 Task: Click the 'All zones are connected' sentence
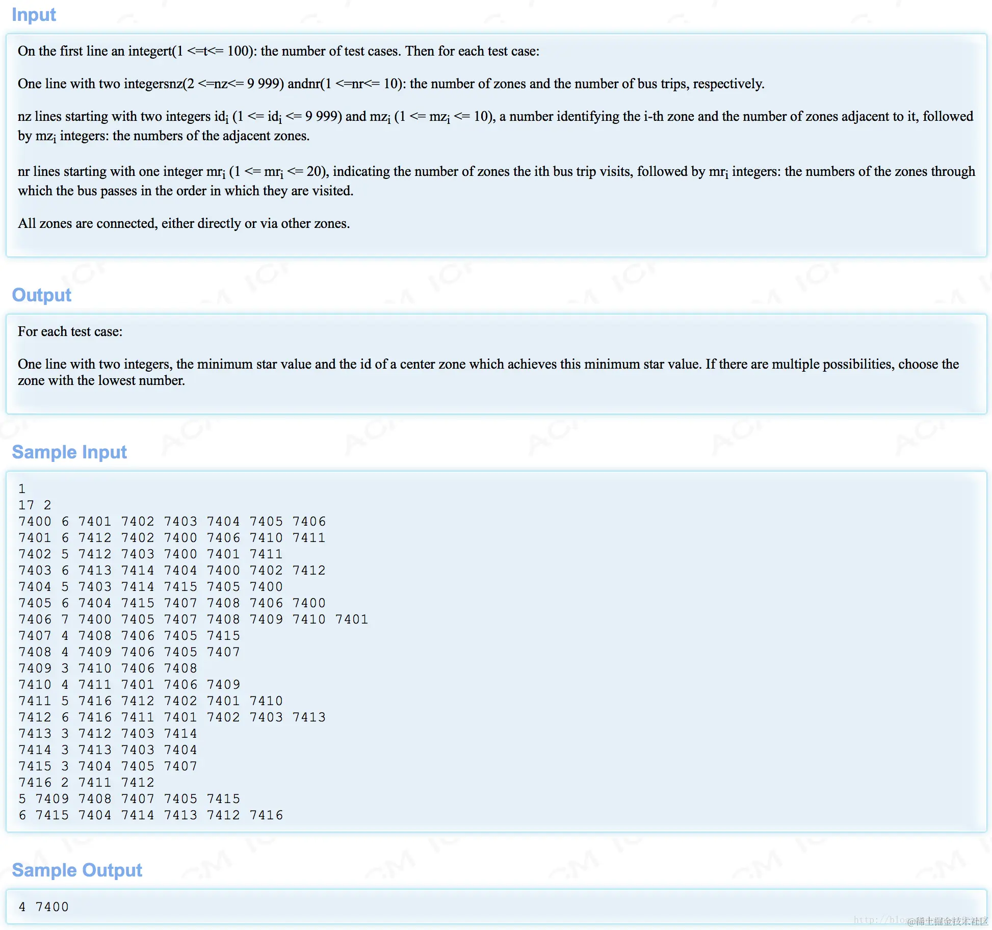pyautogui.click(x=184, y=223)
